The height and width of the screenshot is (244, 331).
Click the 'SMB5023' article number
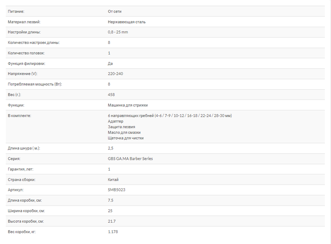click(x=117, y=190)
